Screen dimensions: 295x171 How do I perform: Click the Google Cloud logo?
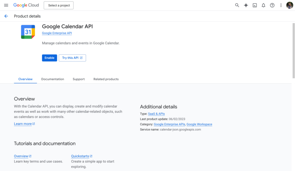pyautogui.click(x=26, y=5)
